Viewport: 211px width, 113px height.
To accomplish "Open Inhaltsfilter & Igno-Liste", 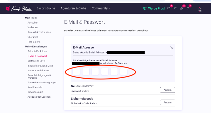I will click(x=40, y=66).
